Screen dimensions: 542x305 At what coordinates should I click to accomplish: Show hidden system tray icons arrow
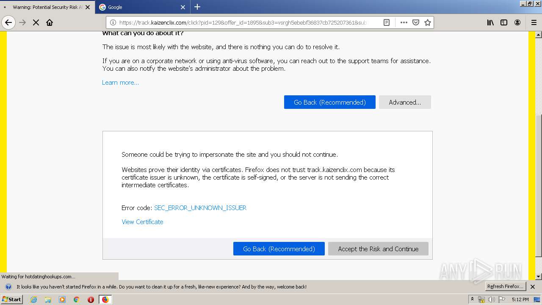472,299
